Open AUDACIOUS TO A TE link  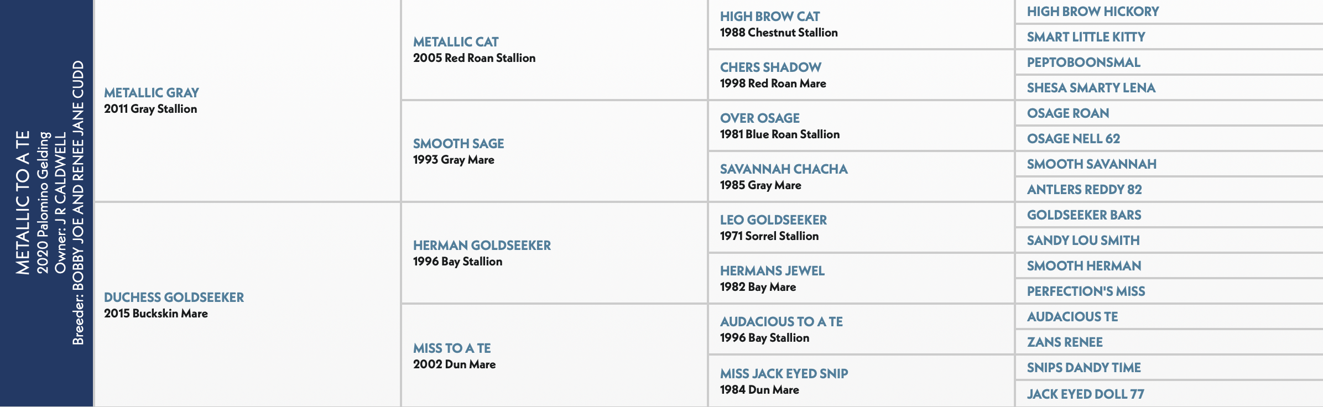782,321
